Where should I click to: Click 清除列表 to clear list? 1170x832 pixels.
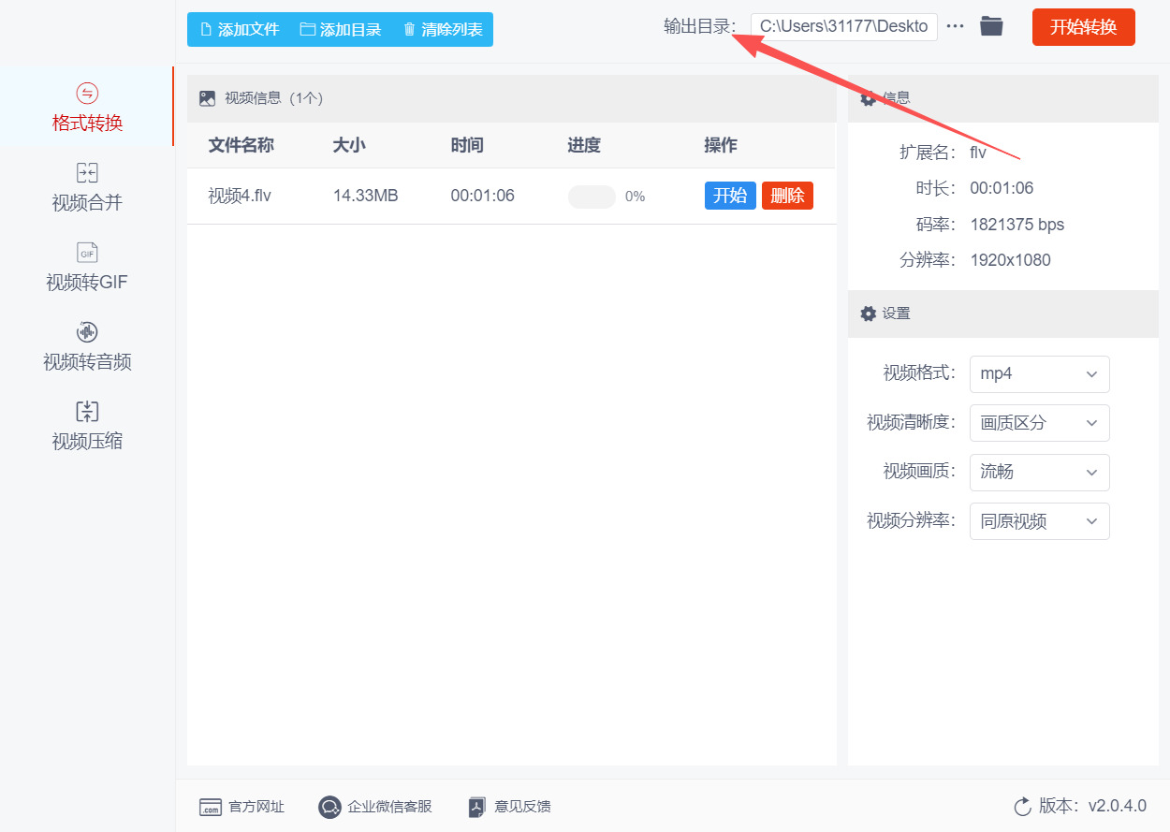click(x=443, y=30)
